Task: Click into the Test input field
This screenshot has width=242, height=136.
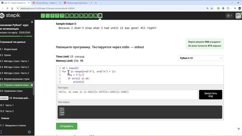Action: click(127, 94)
